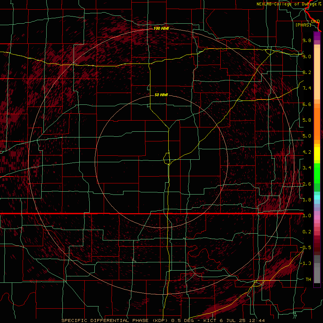Screen dimensions: 323x323
Task: Click the 5.0 color scale value
Action: tap(307, 136)
